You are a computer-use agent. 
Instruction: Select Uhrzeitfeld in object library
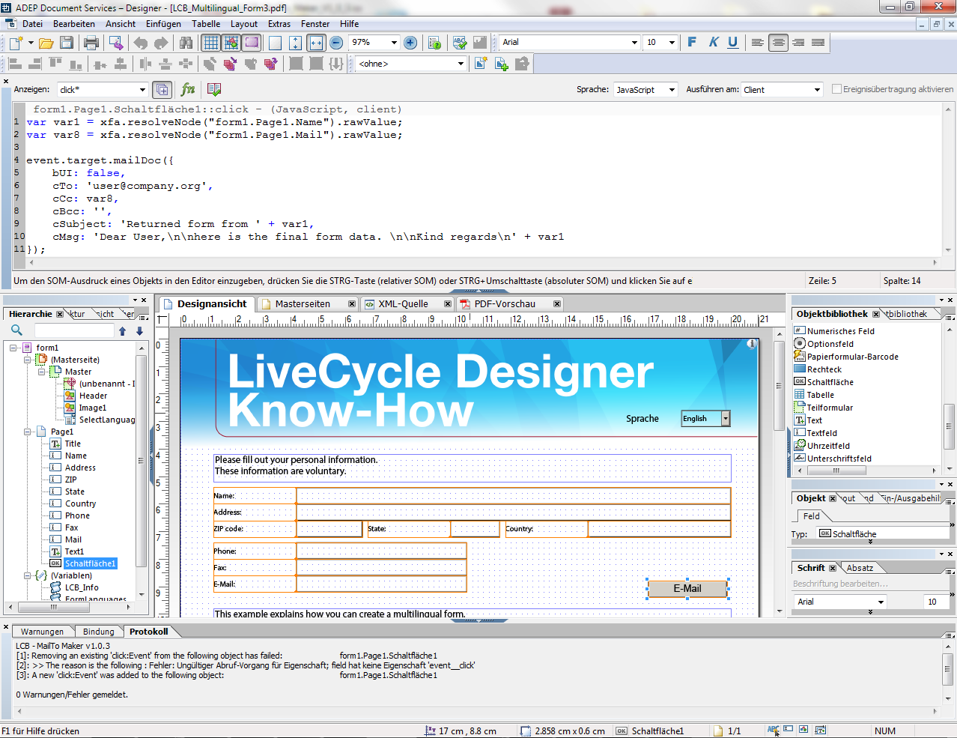click(828, 446)
